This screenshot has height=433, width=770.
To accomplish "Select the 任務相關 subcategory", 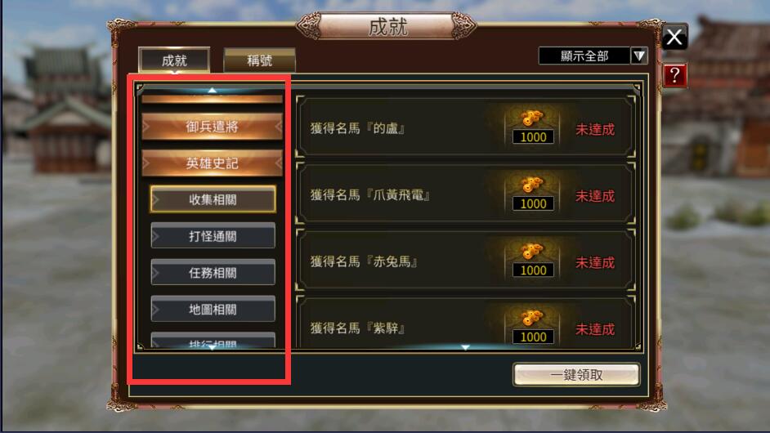I will (x=213, y=273).
